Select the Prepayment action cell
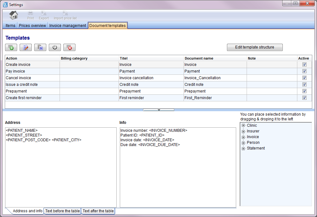 coord(32,91)
